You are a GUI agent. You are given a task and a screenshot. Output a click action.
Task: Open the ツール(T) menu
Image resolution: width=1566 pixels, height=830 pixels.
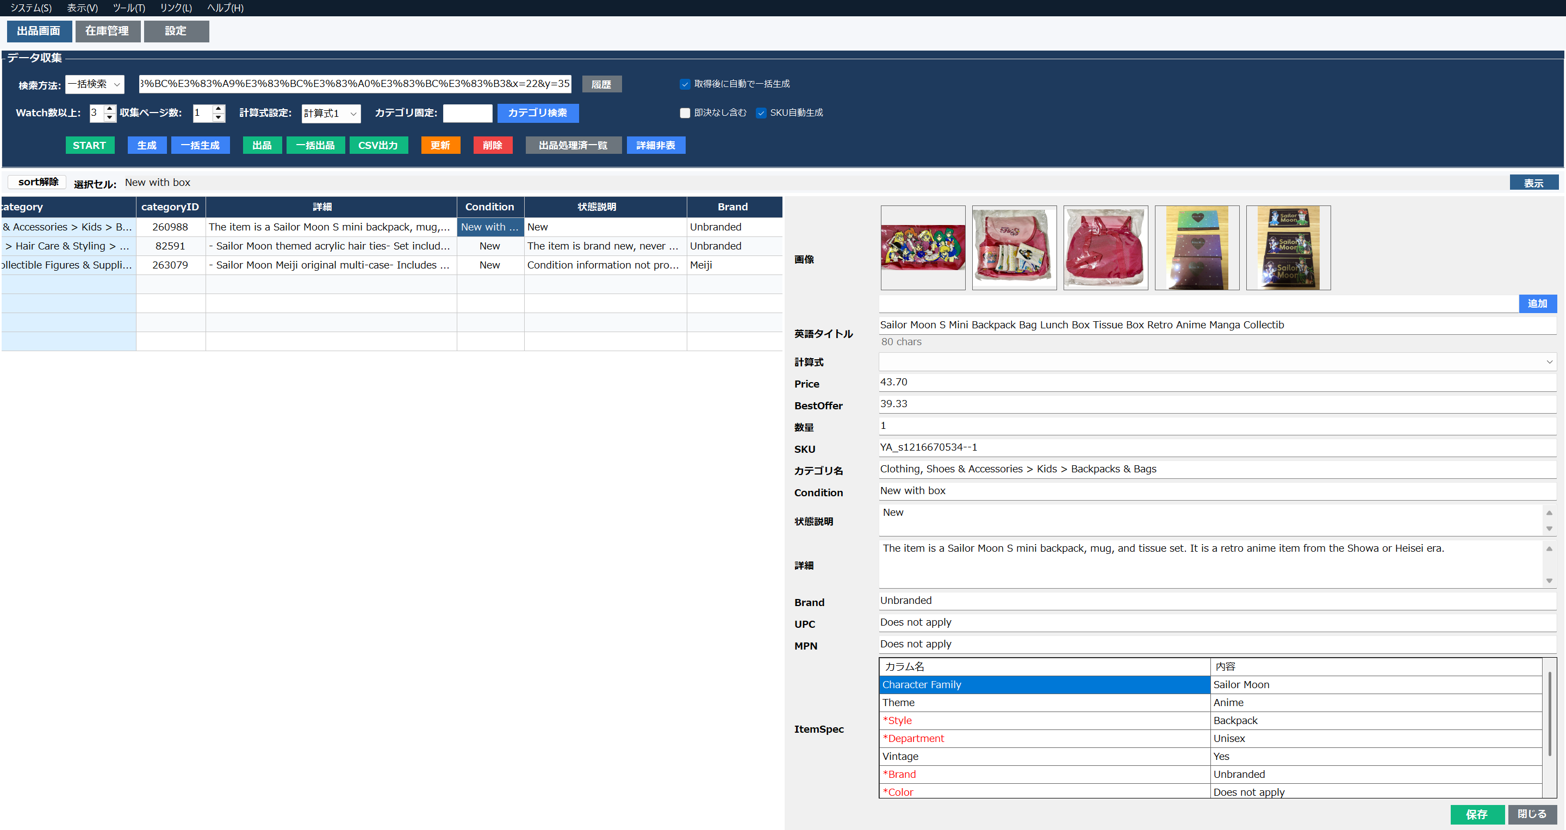[x=129, y=8]
